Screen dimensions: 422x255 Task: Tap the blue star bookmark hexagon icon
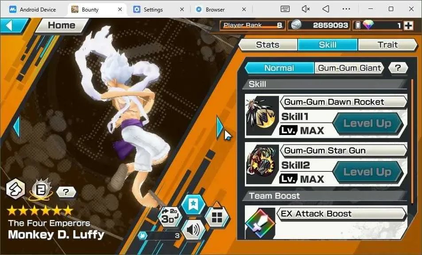tap(193, 205)
